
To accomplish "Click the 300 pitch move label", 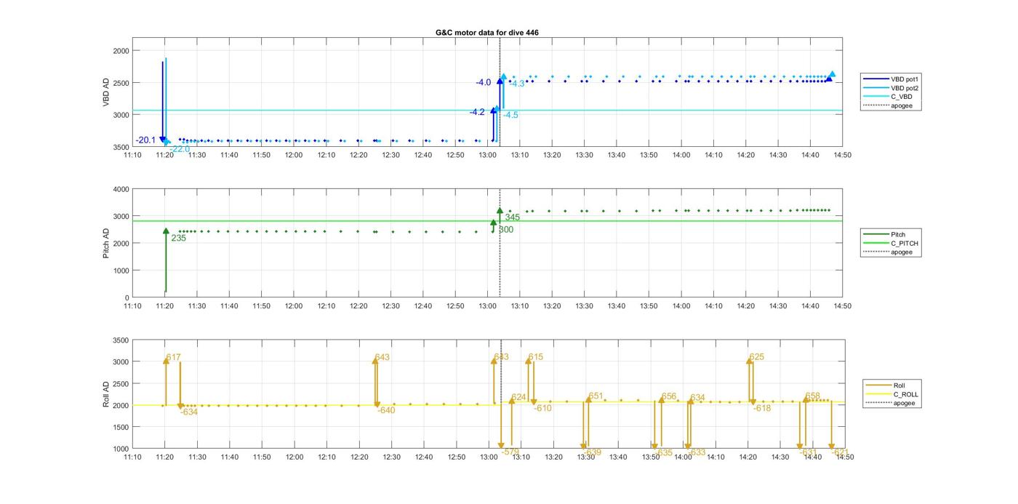I will click(x=506, y=230).
